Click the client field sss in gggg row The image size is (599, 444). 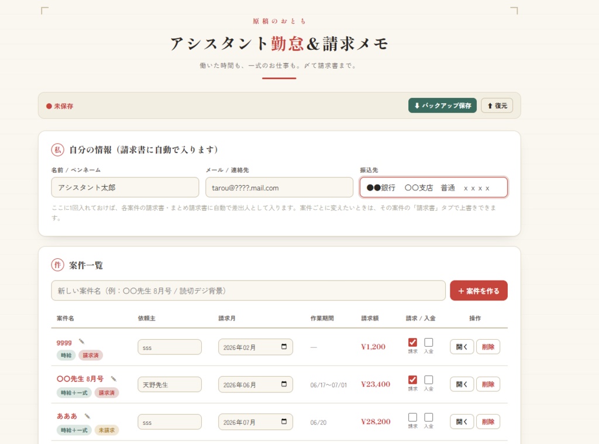170,347
